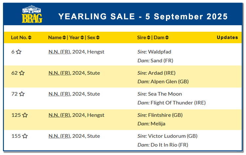The image size is (246, 155).
Task: Sort by Lot No. arrows
Action: pyautogui.click(x=30, y=38)
